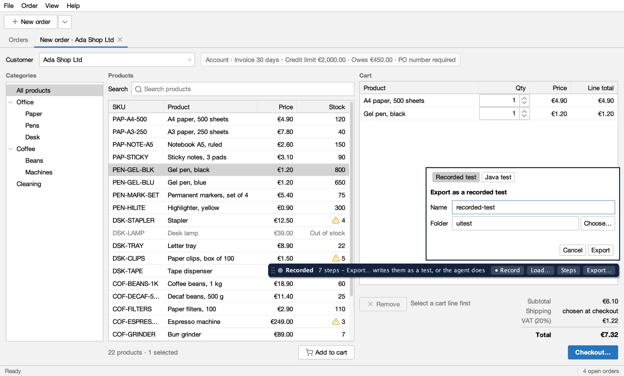Click the low-stock warning icon for Stapler
The image size is (624, 376).
(336, 220)
